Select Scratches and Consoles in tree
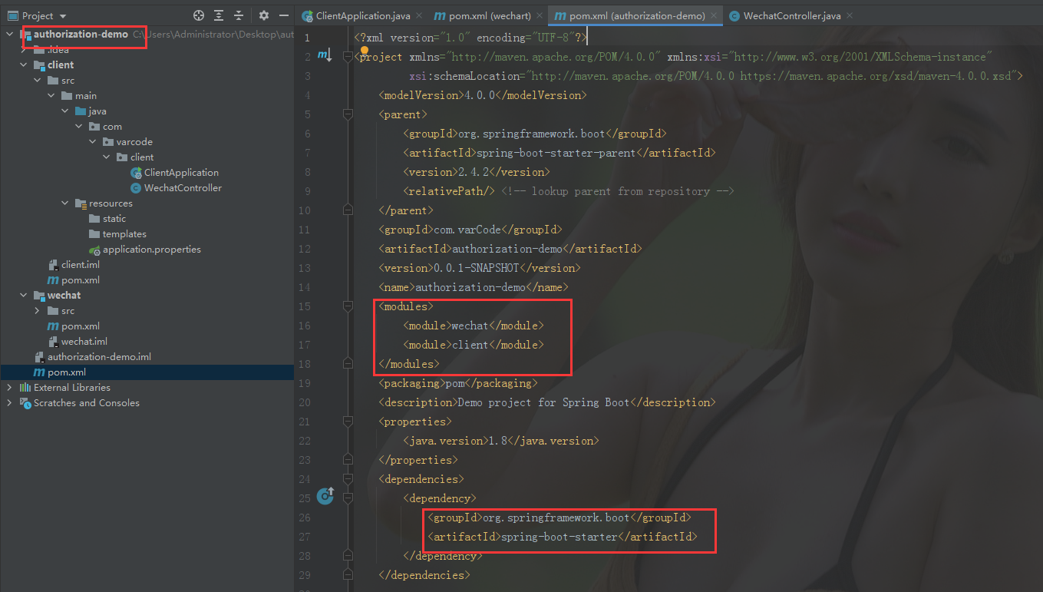 point(86,403)
